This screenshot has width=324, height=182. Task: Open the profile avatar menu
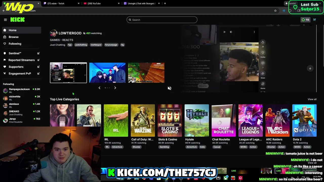click(314, 20)
